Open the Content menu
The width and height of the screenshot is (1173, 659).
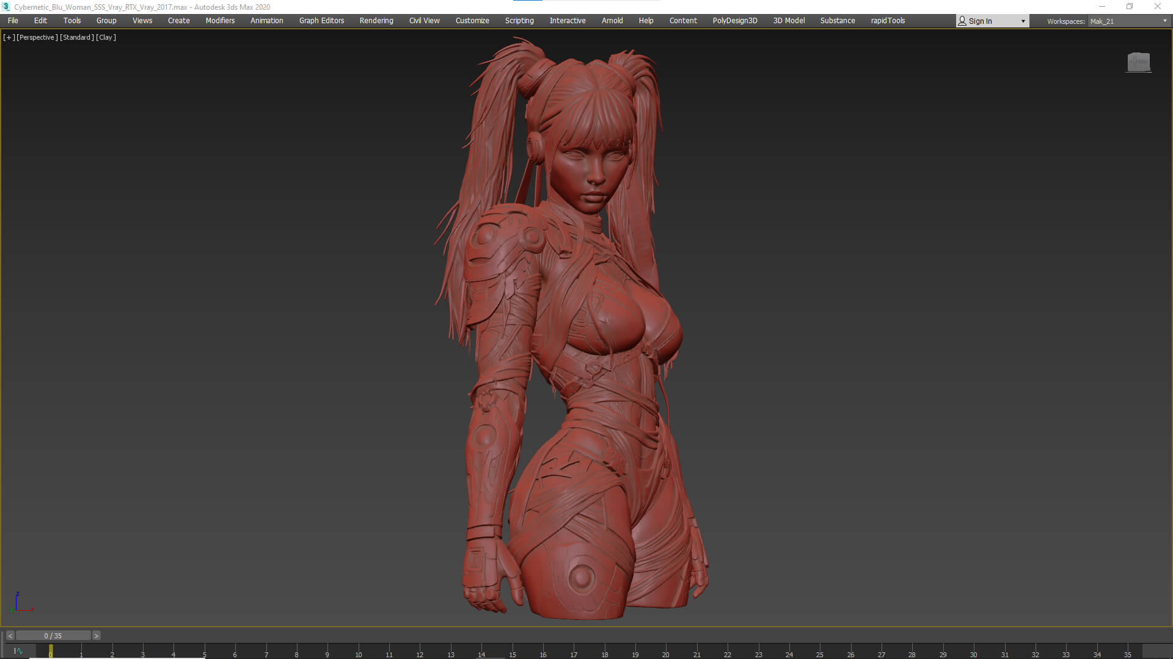coord(683,21)
